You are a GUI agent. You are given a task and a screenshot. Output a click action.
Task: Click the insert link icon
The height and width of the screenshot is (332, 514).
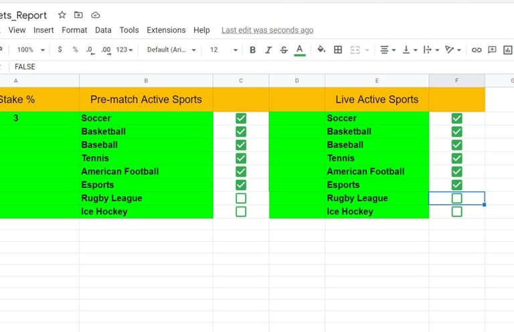[477, 50]
